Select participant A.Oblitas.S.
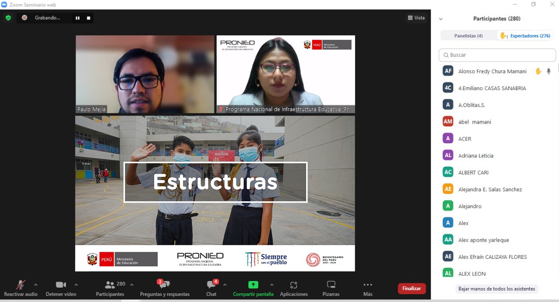 (x=497, y=105)
